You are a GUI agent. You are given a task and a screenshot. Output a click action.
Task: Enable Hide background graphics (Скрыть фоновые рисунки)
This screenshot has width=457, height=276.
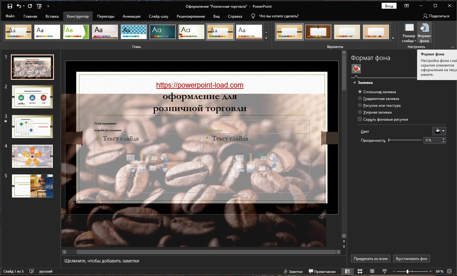click(360, 119)
